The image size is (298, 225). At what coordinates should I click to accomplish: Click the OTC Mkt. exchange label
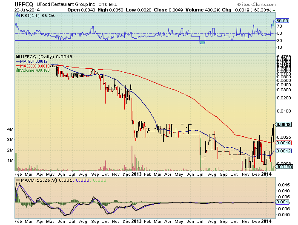pos(108,5)
